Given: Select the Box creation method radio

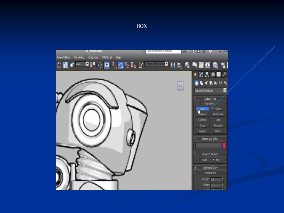Looking at the screenshot, I should [214, 159].
